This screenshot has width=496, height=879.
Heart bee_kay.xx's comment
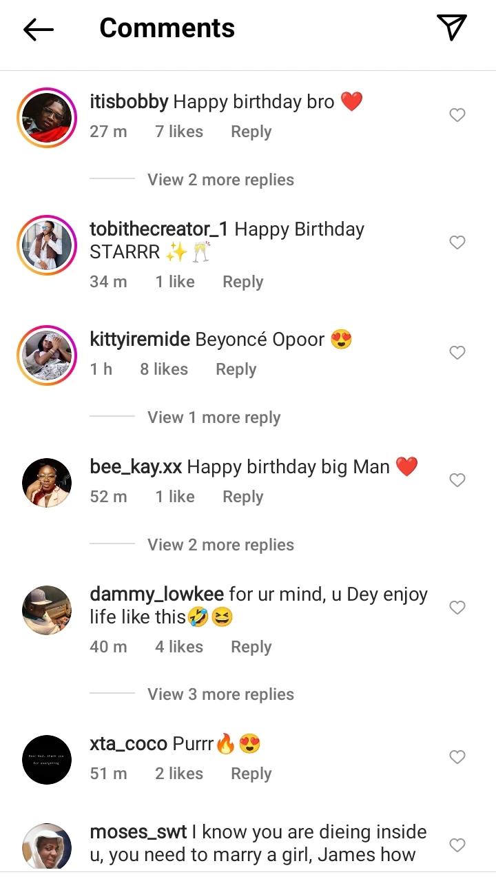pos(457,480)
